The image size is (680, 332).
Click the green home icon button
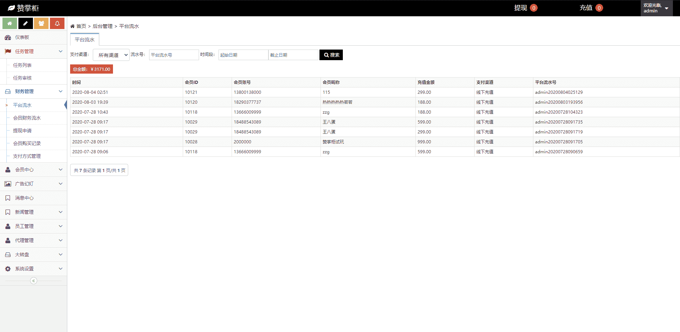(x=10, y=23)
